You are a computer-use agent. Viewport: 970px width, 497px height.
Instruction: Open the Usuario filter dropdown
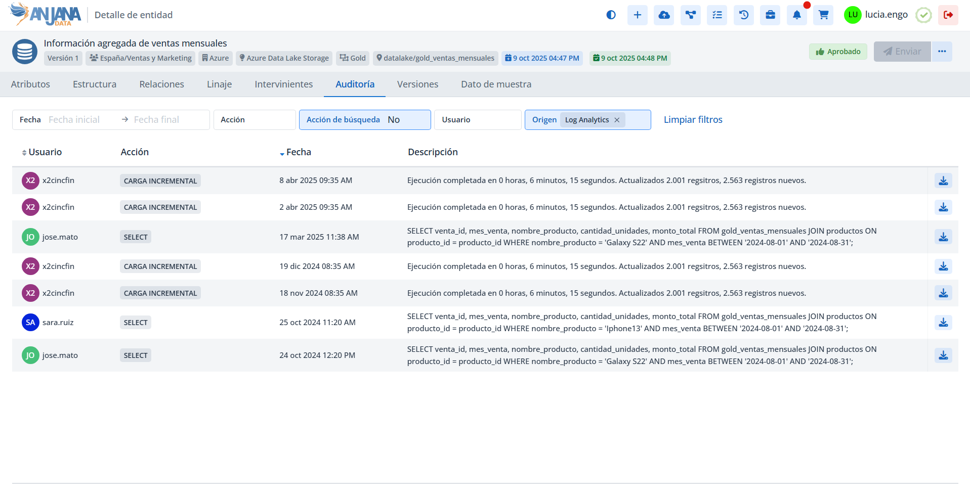[x=477, y=120]
